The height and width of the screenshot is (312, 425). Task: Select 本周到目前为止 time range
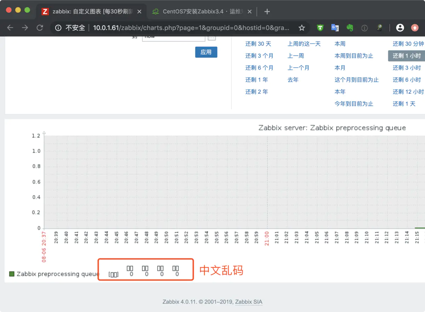click(x=354, y=56)
